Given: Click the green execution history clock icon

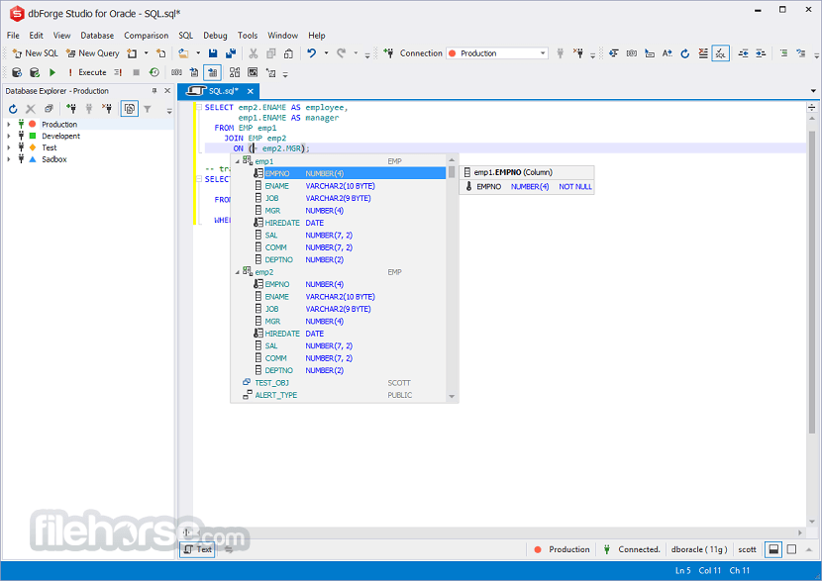Looking at the screenshot, I should pos(154,72).
